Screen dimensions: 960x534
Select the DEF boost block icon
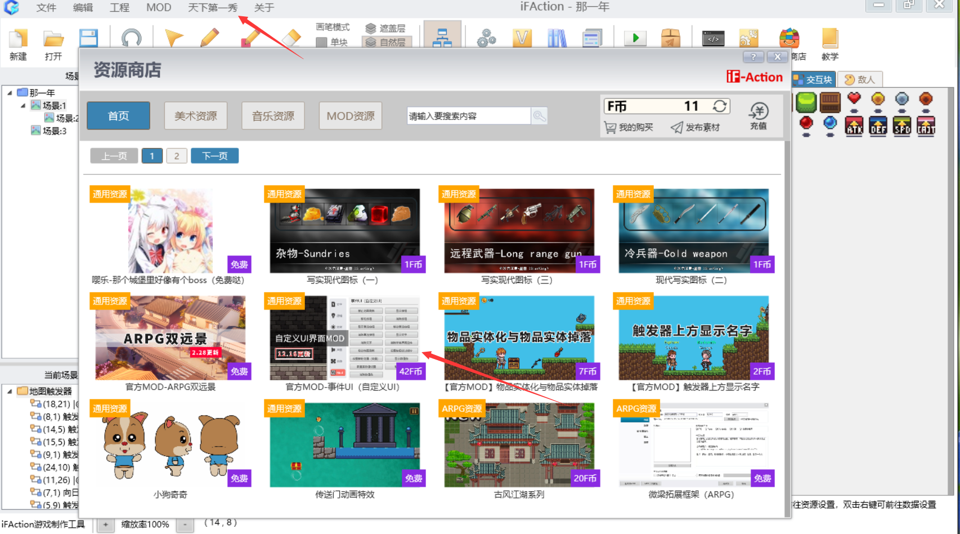point(878,126)
